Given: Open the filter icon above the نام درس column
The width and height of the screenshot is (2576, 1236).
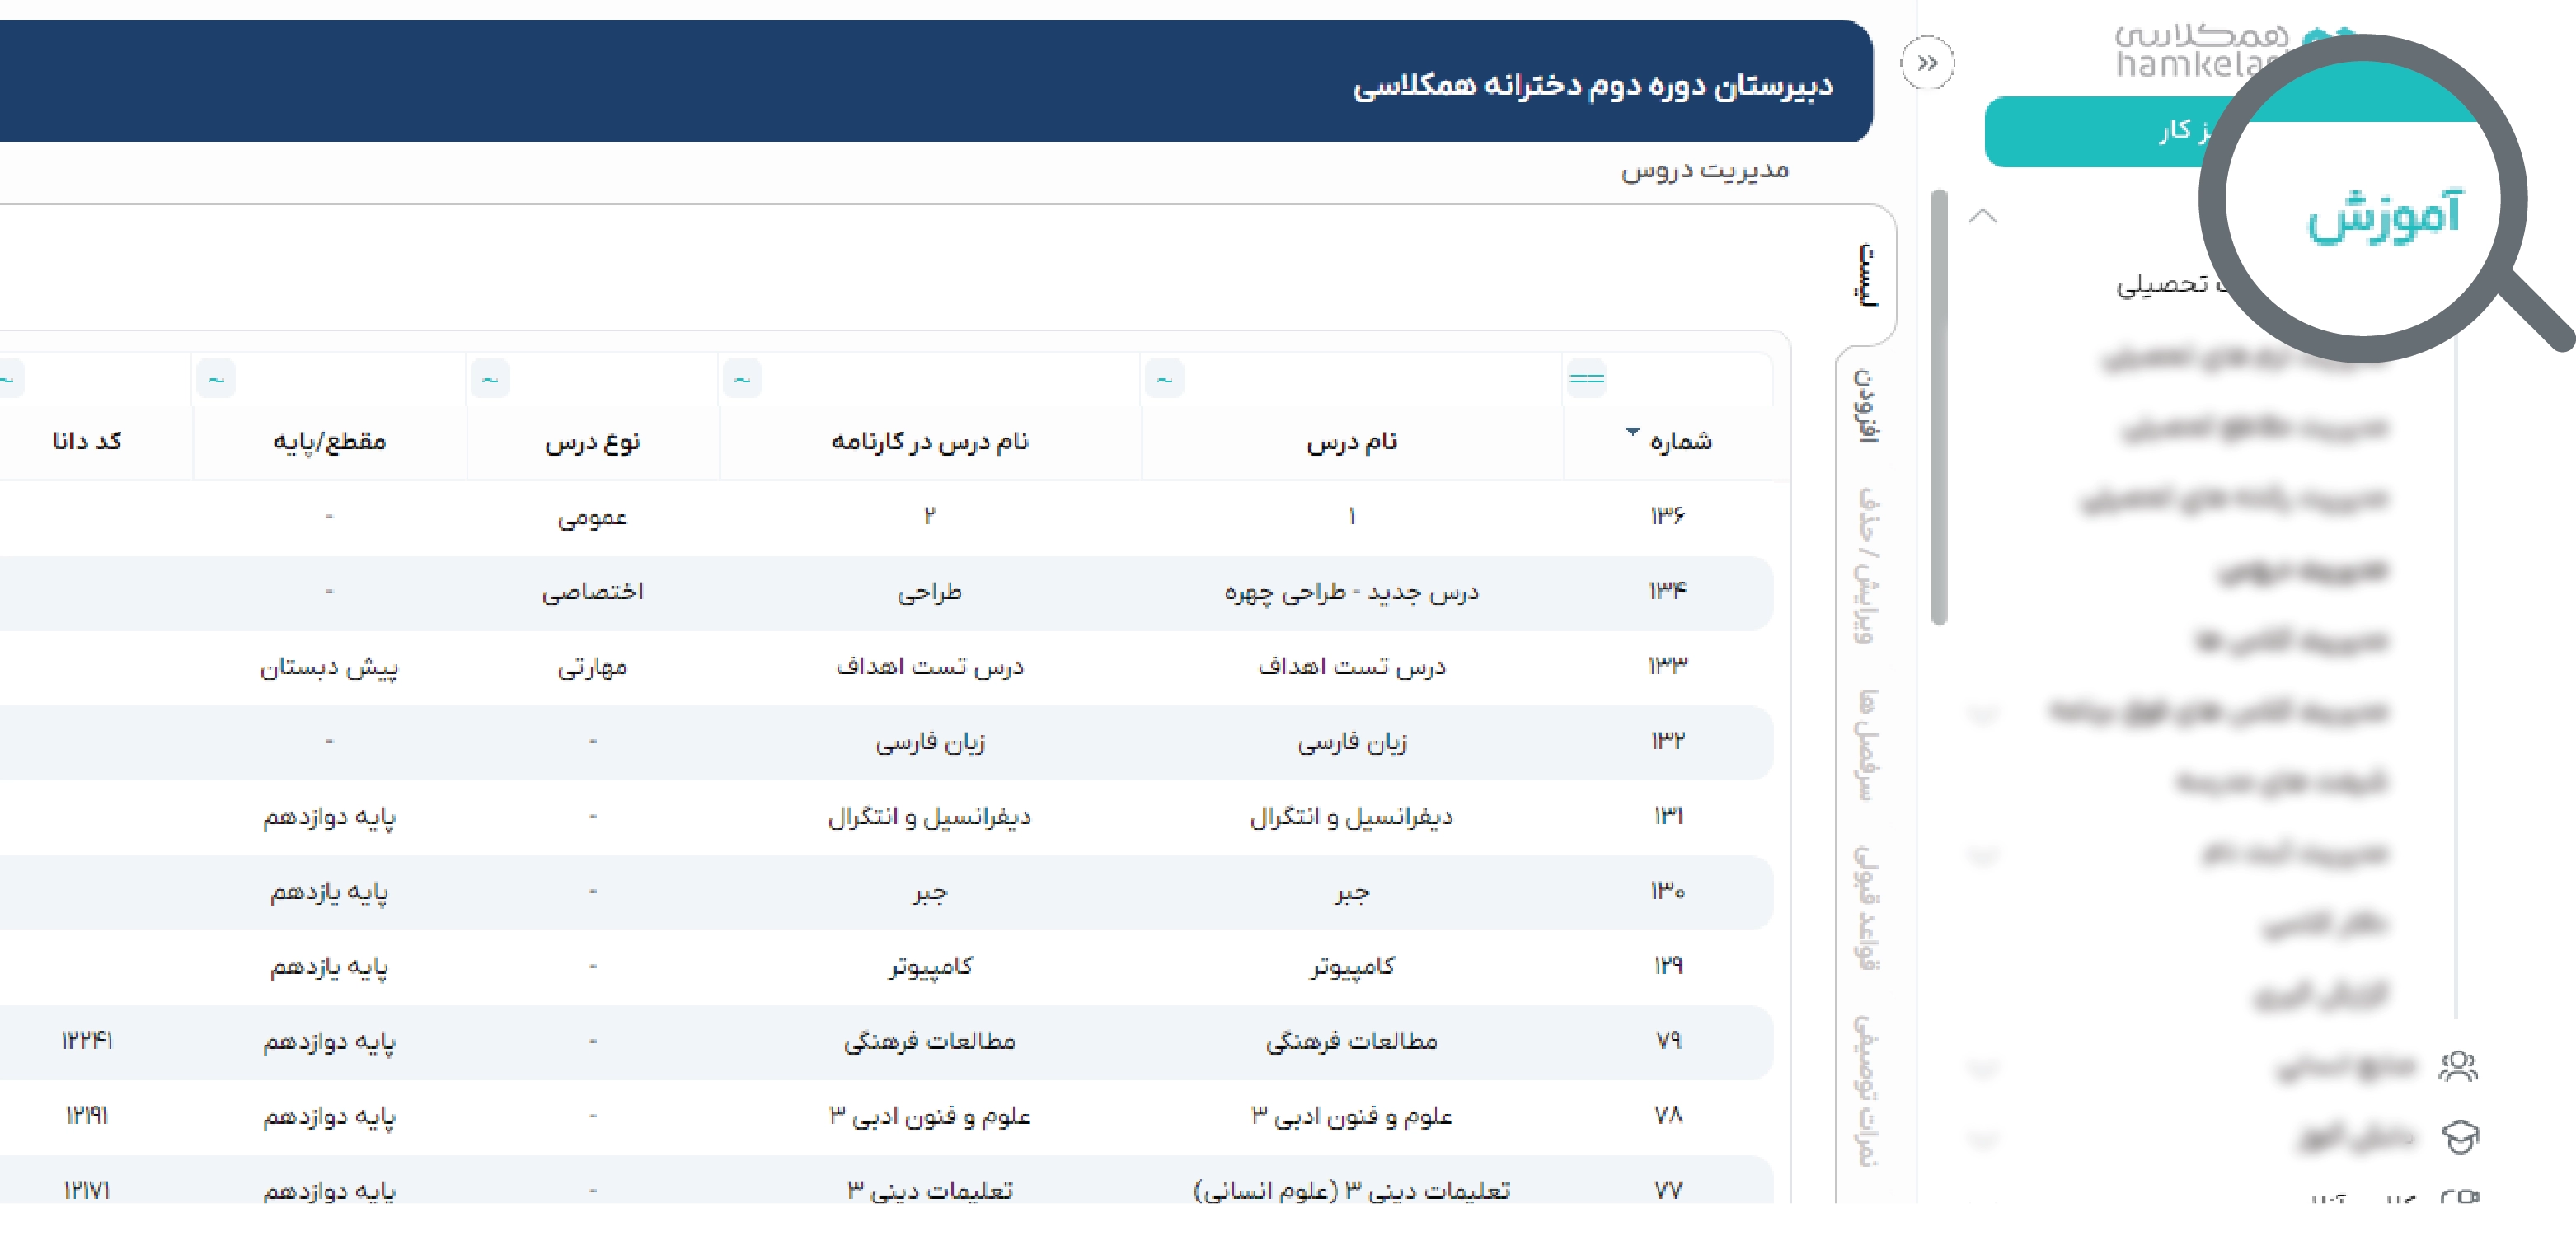Looking at the screenshot, I should coord(1164,378).
